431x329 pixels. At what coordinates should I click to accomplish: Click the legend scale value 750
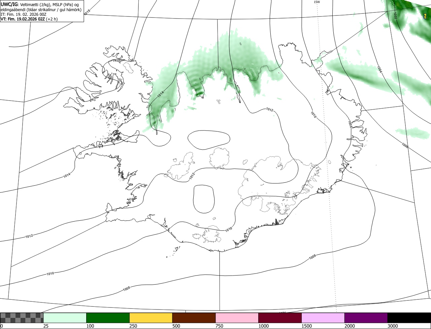(219, 326)
